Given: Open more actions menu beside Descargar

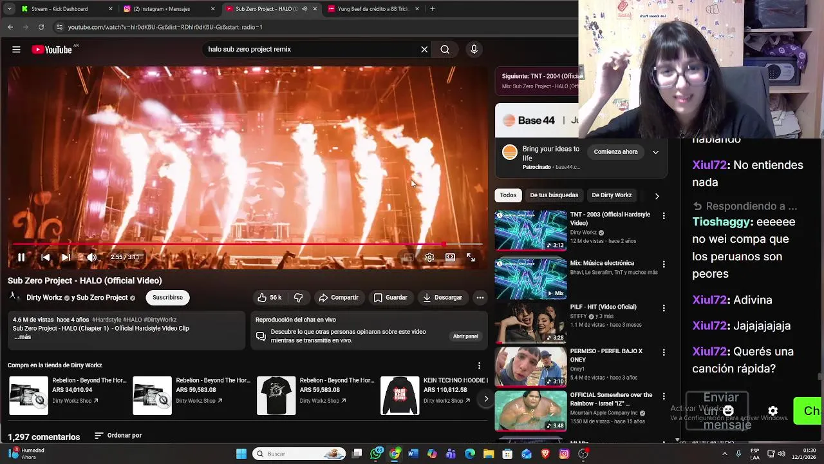Looking at the screenshot, I should [480, 298].
